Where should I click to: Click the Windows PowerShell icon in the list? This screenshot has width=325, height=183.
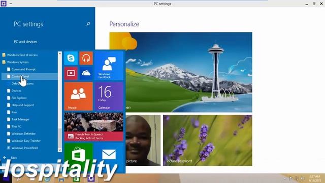[x=9, y=148]
